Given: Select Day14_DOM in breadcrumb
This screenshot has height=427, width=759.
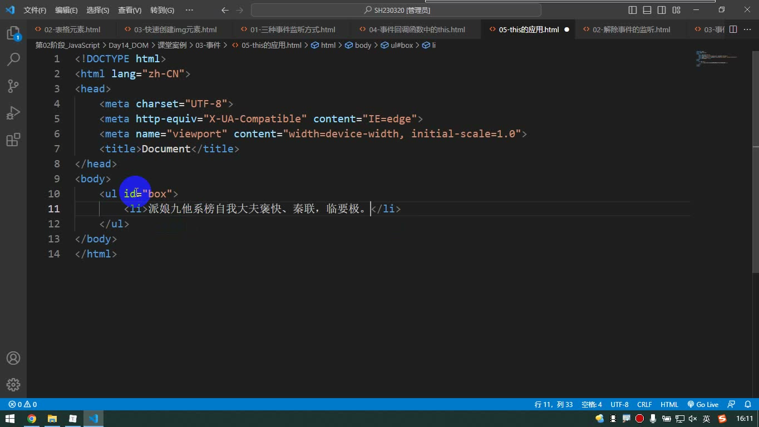Looking at the screenshot, I should (x=129, y=46).
